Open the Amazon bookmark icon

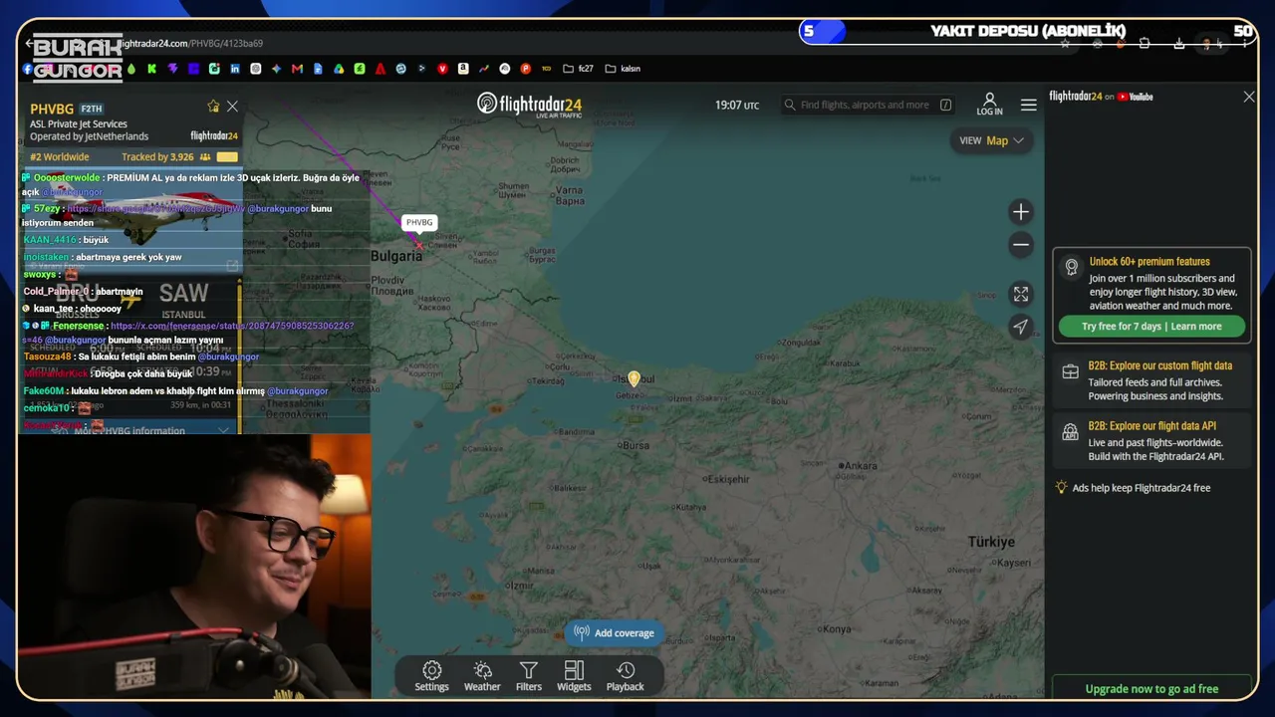click(x=463, y=69)
